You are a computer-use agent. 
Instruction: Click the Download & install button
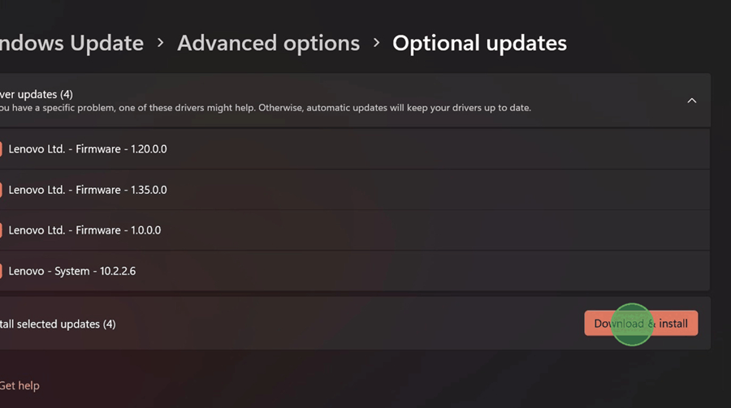click(641, 324)
